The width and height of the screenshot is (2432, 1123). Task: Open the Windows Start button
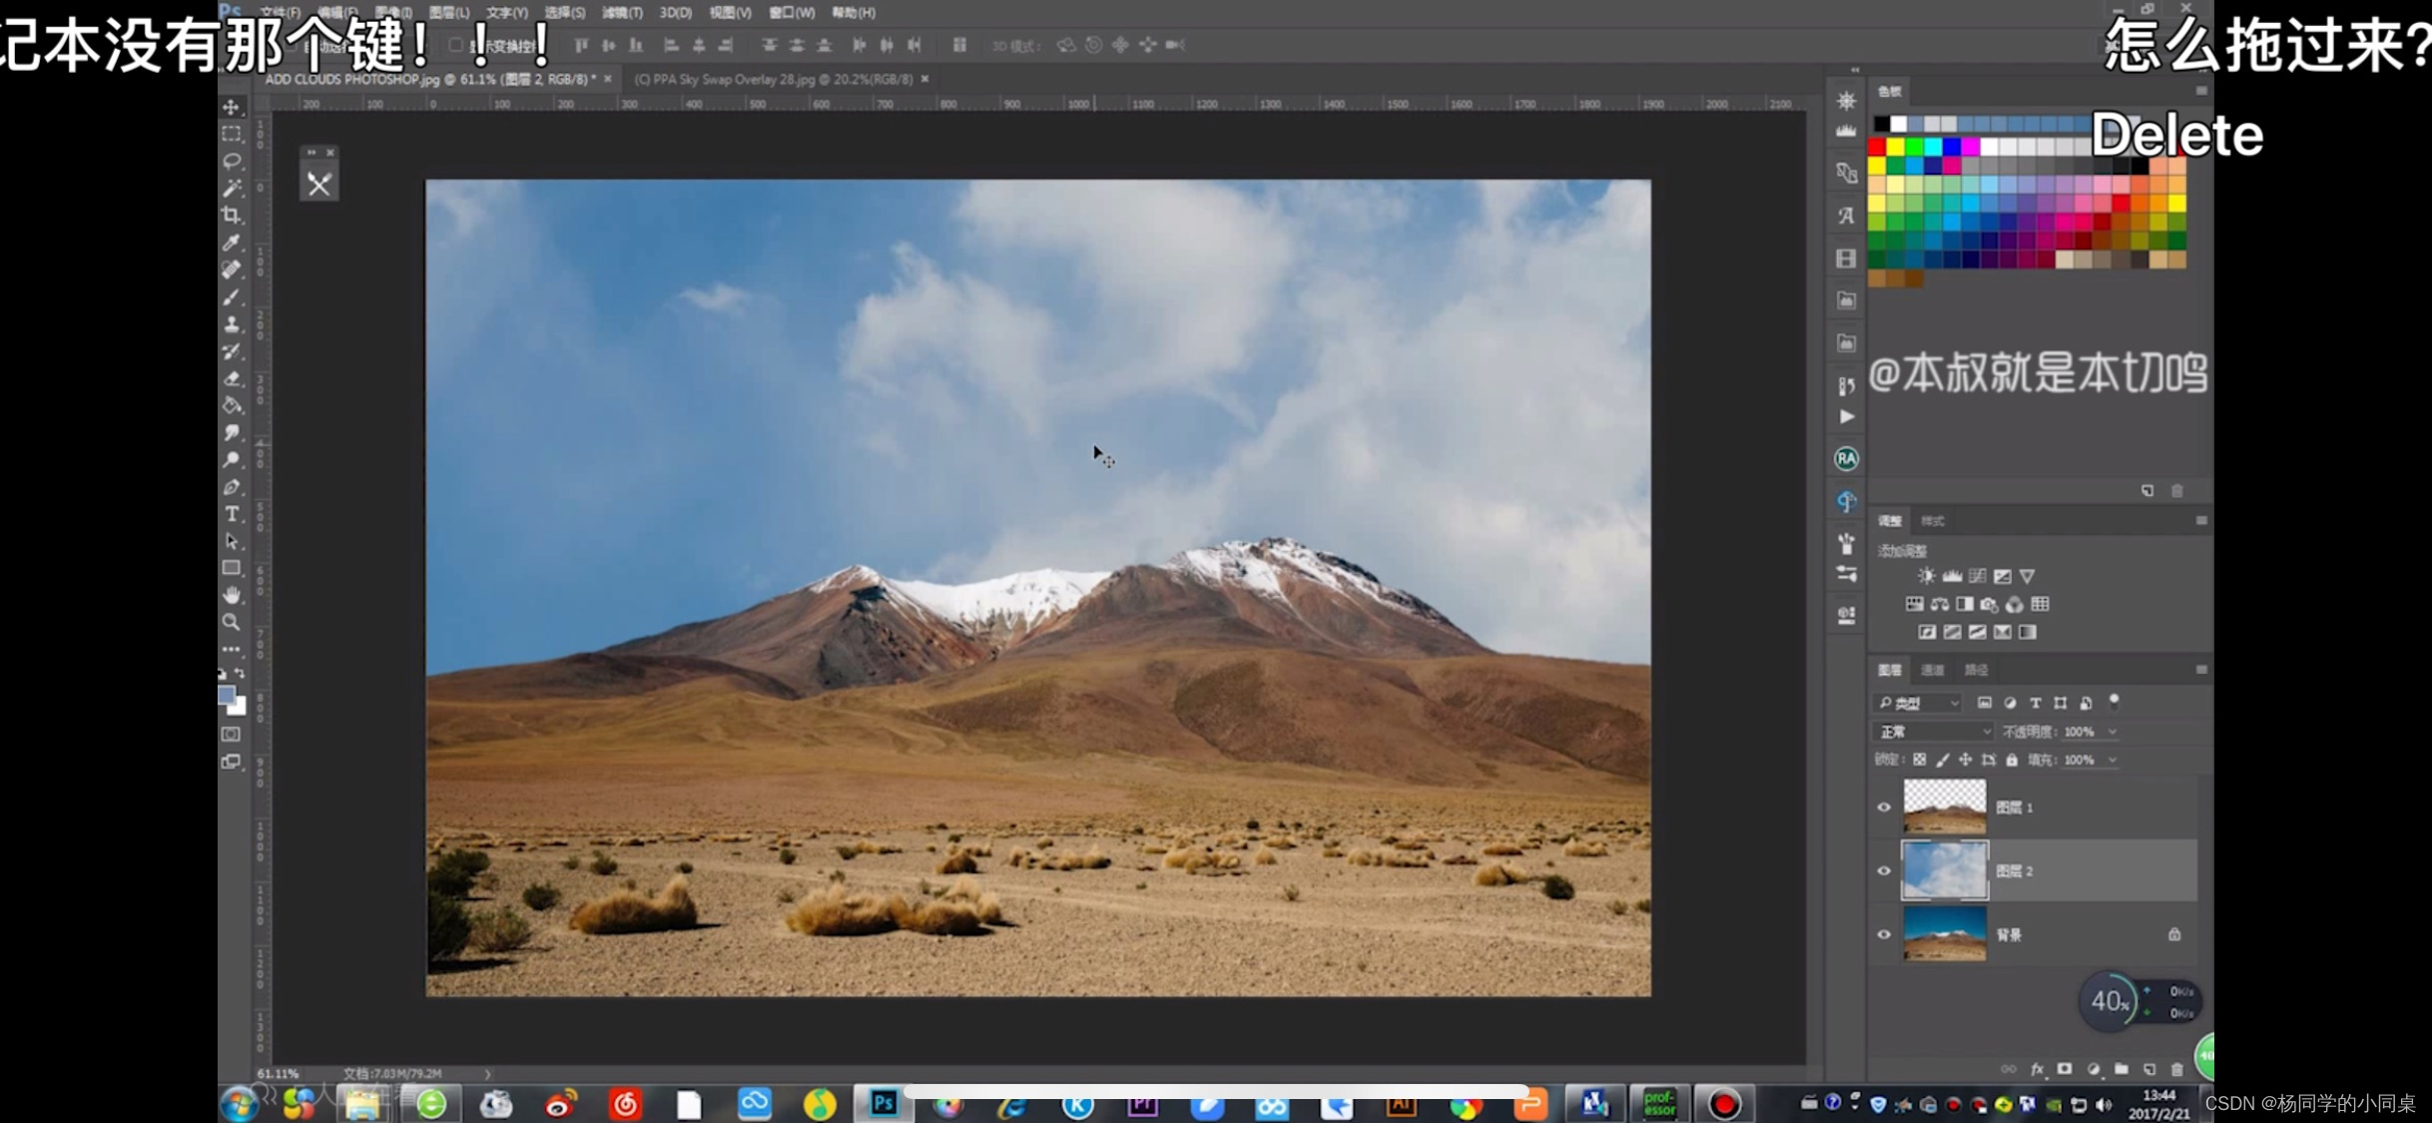point(239,1104)
